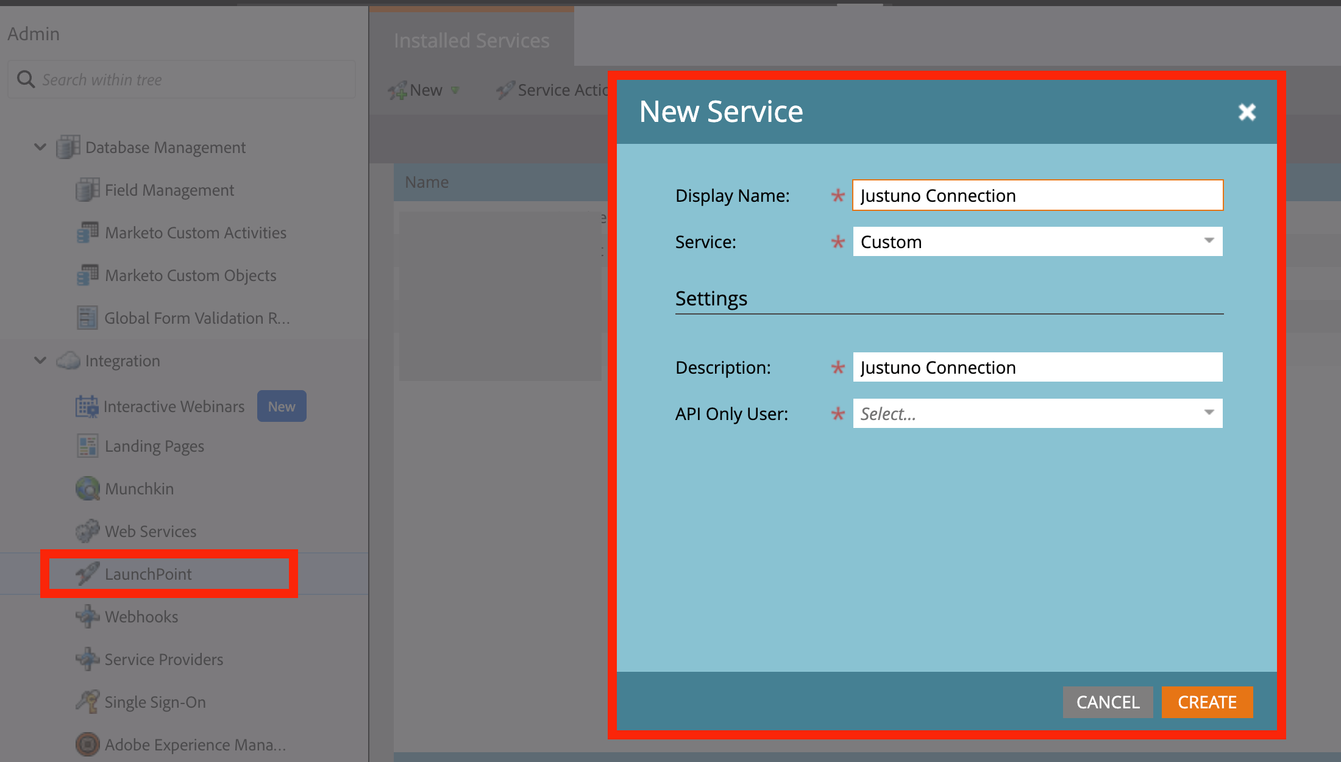This screenshot has height=762, width=1341.
Task: Select the Installed Services tab
Action: (x=471, y=40)
